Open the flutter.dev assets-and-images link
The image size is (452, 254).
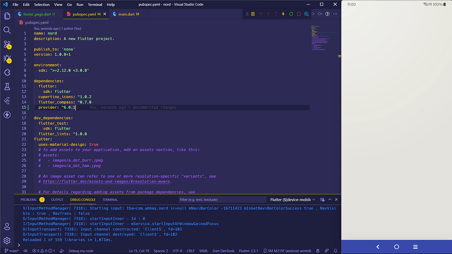point(106,181)
